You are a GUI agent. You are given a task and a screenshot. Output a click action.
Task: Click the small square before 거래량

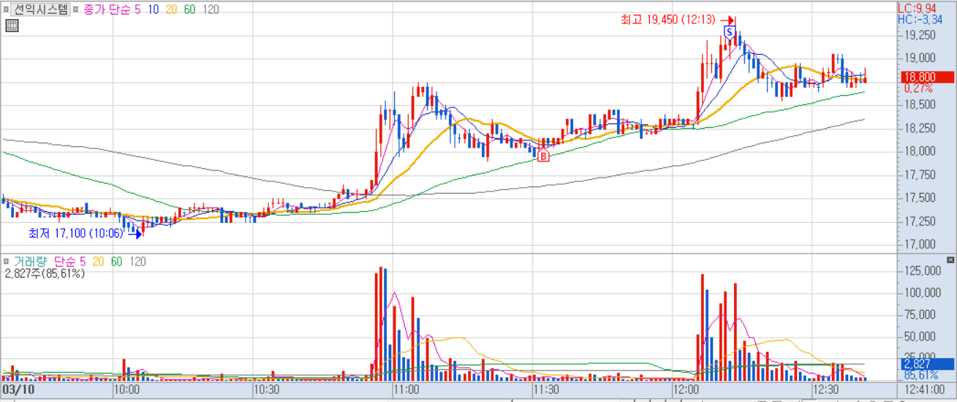(7, 261)
